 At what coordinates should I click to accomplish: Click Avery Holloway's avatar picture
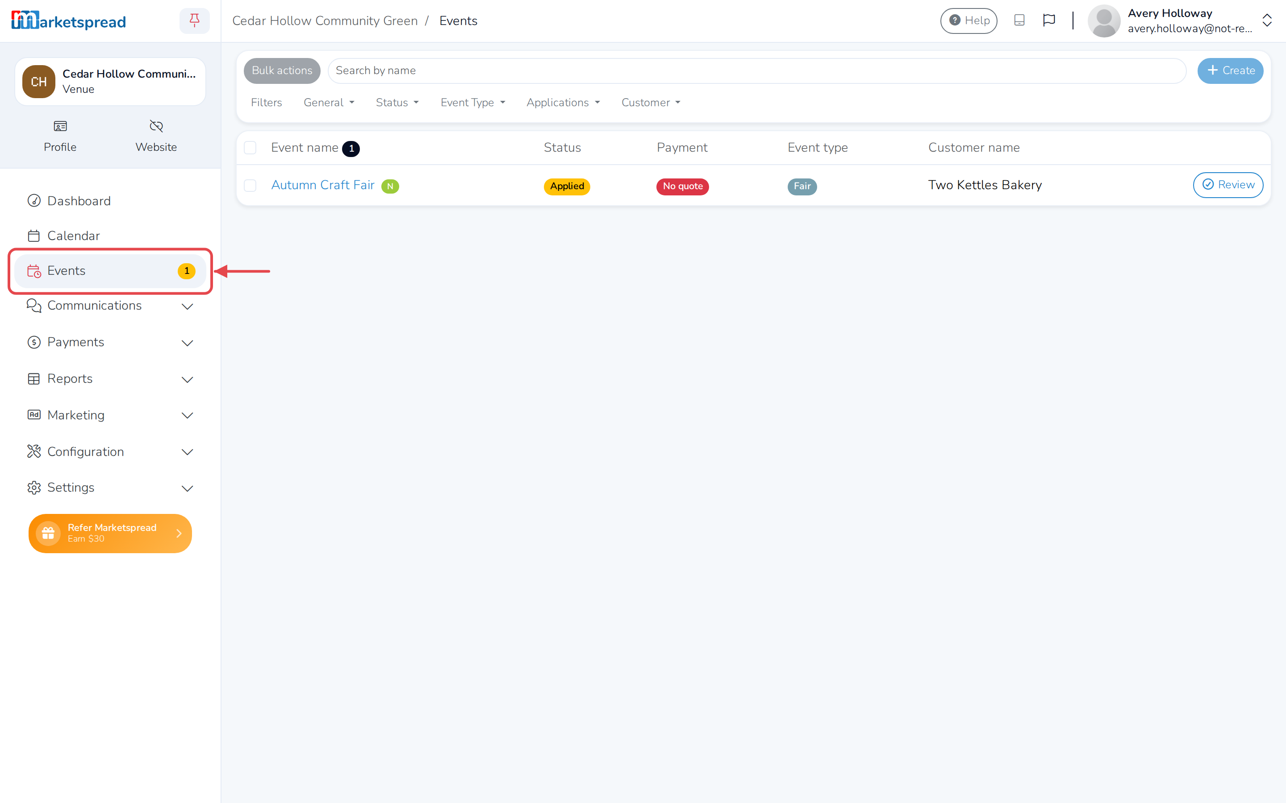[x=1104, y=21]
